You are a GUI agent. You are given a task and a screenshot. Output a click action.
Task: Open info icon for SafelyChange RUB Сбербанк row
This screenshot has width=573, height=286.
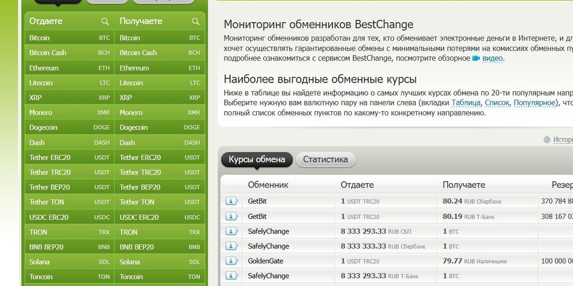point(232,246)
